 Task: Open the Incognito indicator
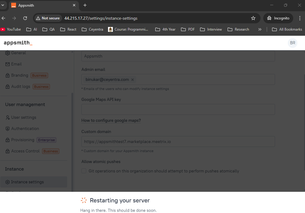point(278,18)
